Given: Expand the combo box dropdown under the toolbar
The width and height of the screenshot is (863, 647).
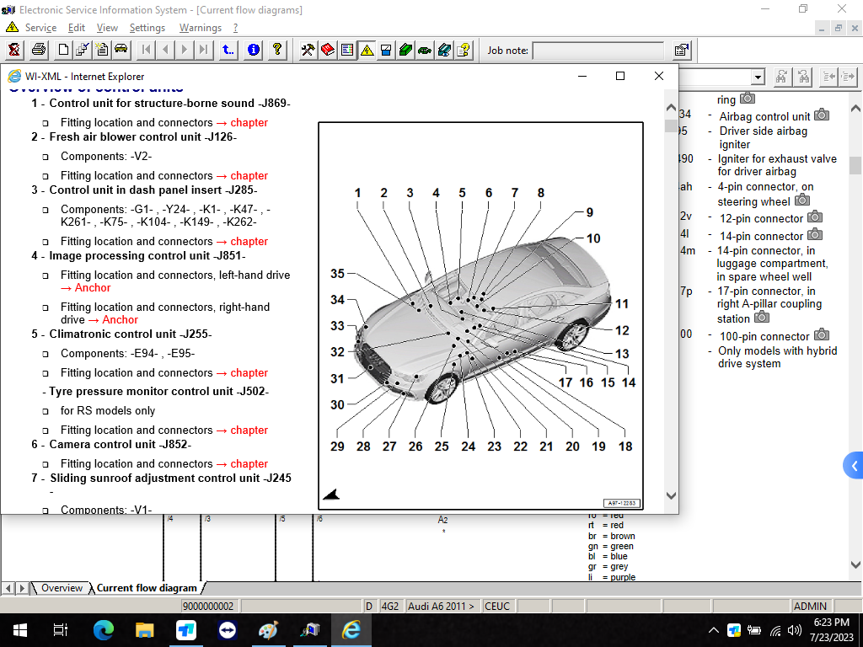Looking at the screenshot, I should point(757,78).
